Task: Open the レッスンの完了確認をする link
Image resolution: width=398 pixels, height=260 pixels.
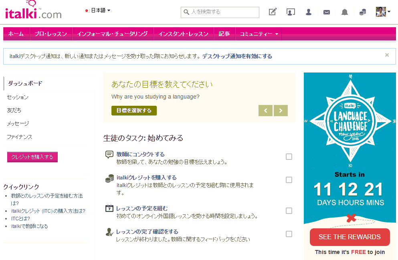Action: pos(147,232)
